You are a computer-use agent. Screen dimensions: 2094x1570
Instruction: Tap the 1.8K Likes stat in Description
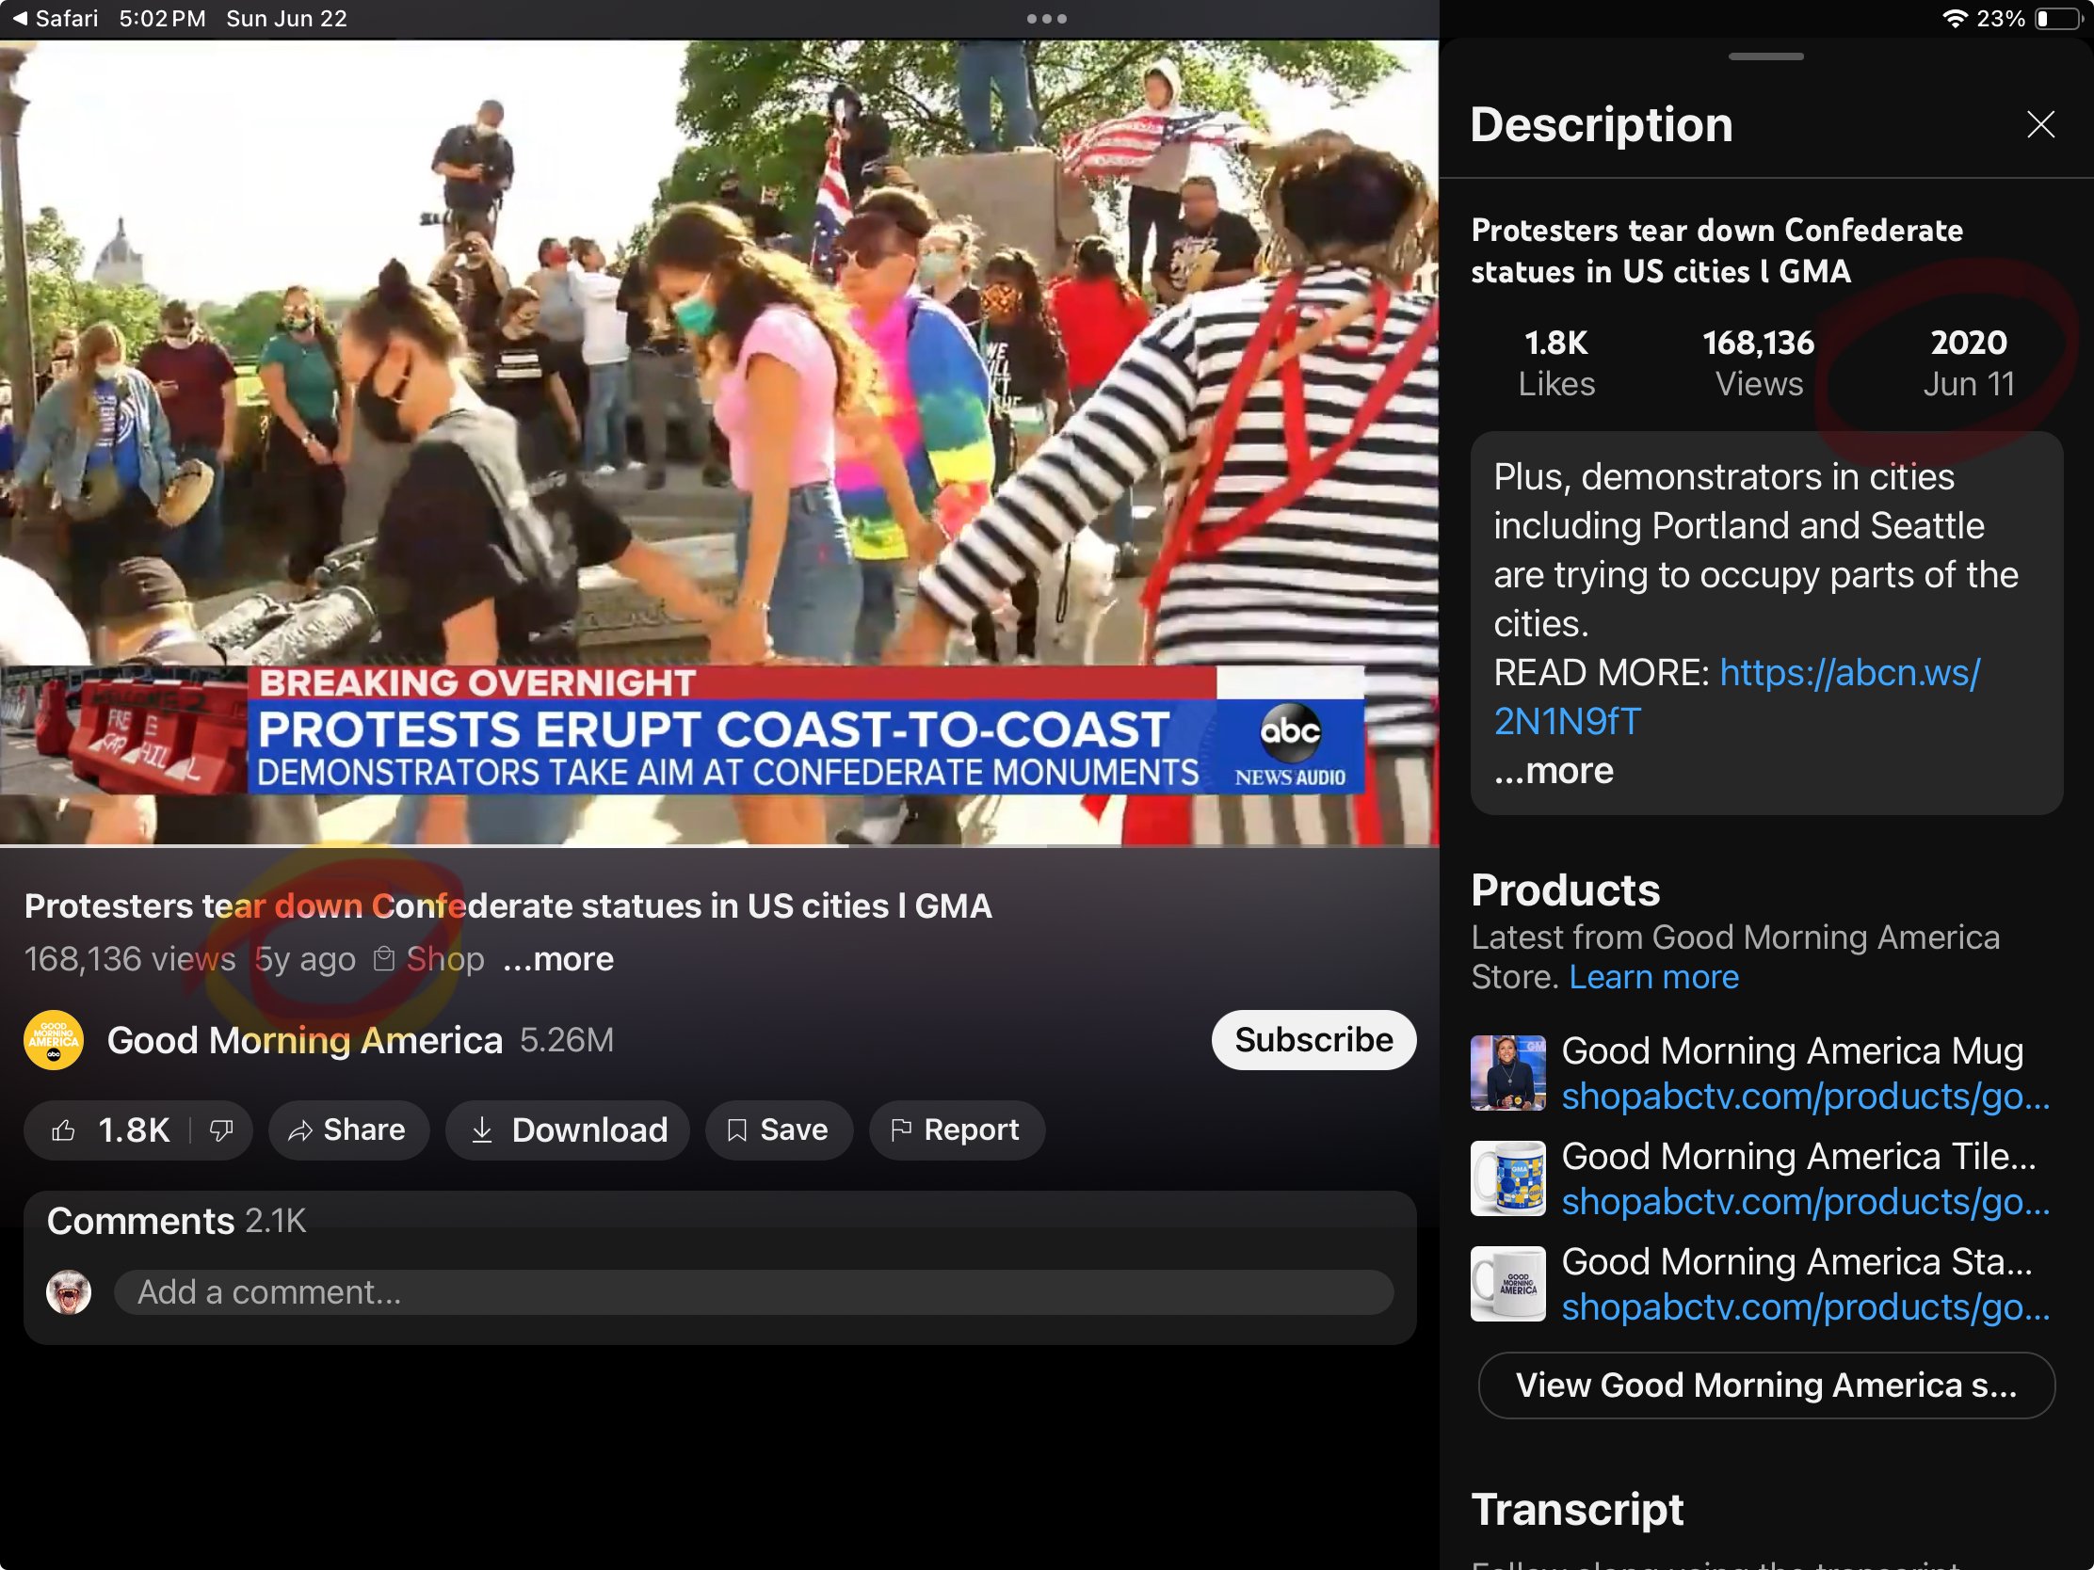tap(1556, 362)
